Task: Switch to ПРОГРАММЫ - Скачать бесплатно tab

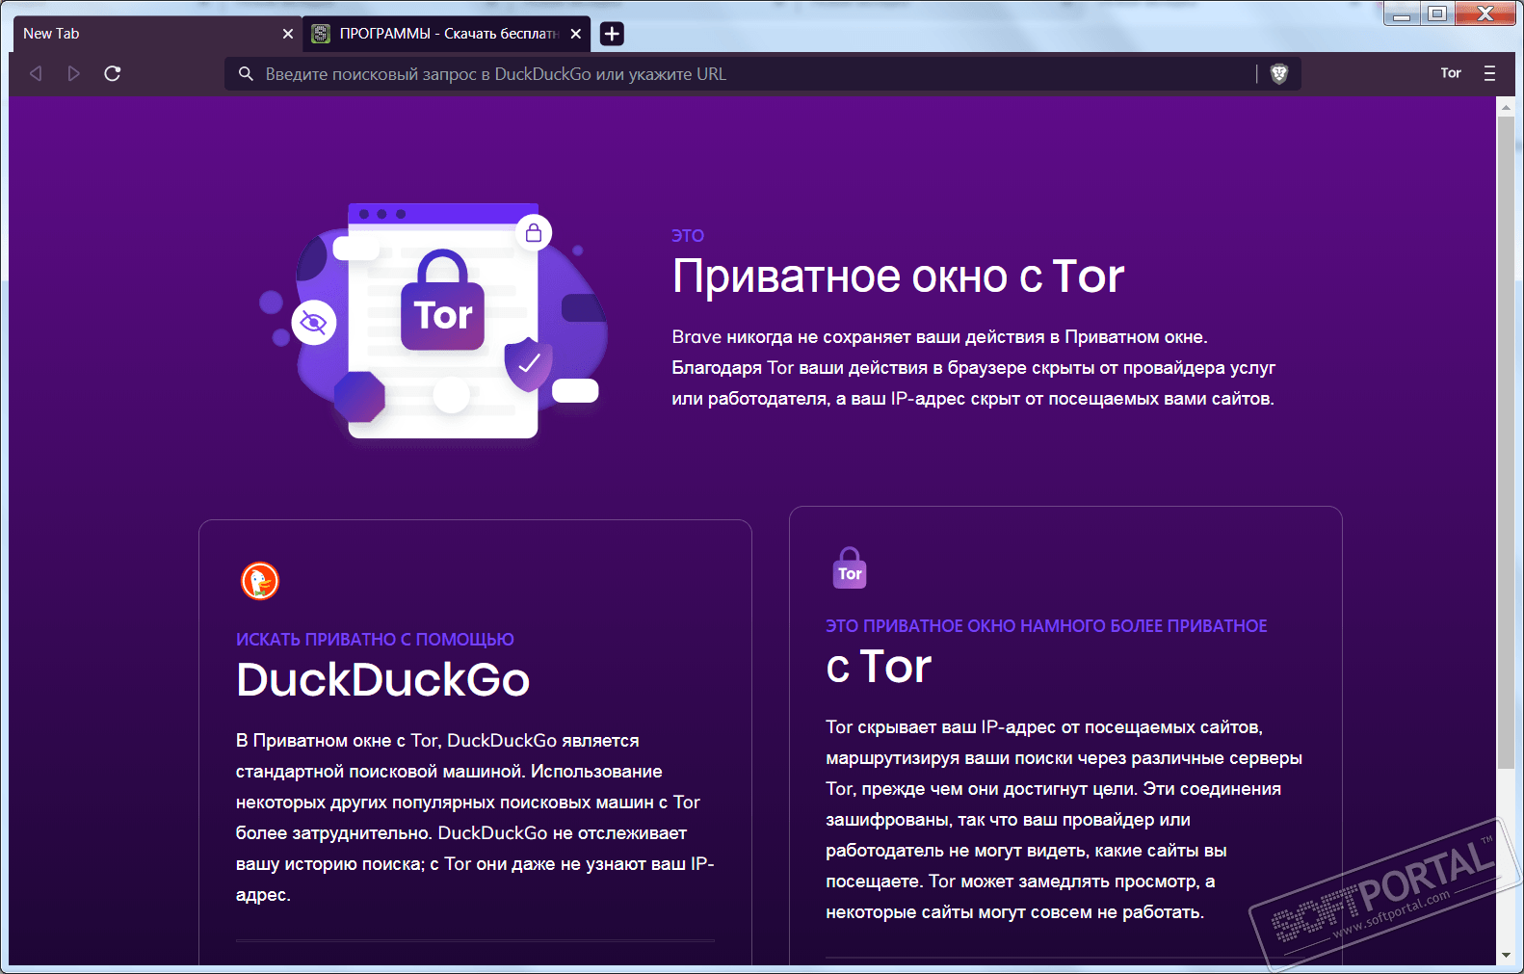Action: pyautogui.click(x=448, y=34)
